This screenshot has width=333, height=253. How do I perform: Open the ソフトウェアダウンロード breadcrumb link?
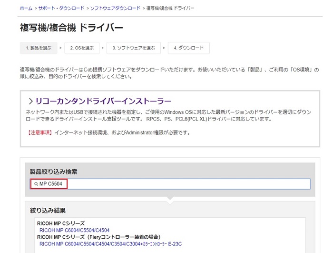115,8
